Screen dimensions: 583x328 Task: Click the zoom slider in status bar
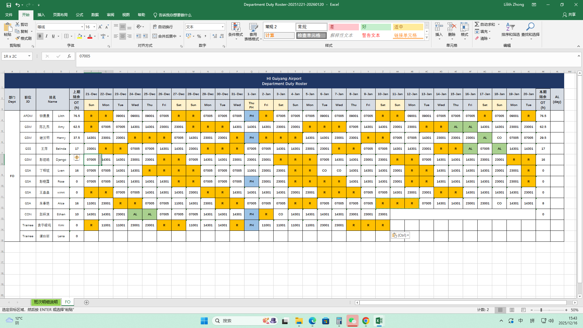(541, 310)
